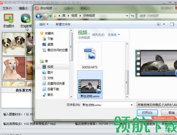This screenshot has width=177, height=135.
Task: Select the 野生动物.wmv video file
Action: [90, 85]
